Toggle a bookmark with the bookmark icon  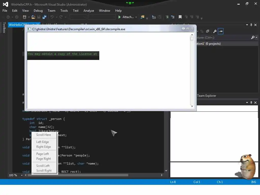tap(180, 17)
